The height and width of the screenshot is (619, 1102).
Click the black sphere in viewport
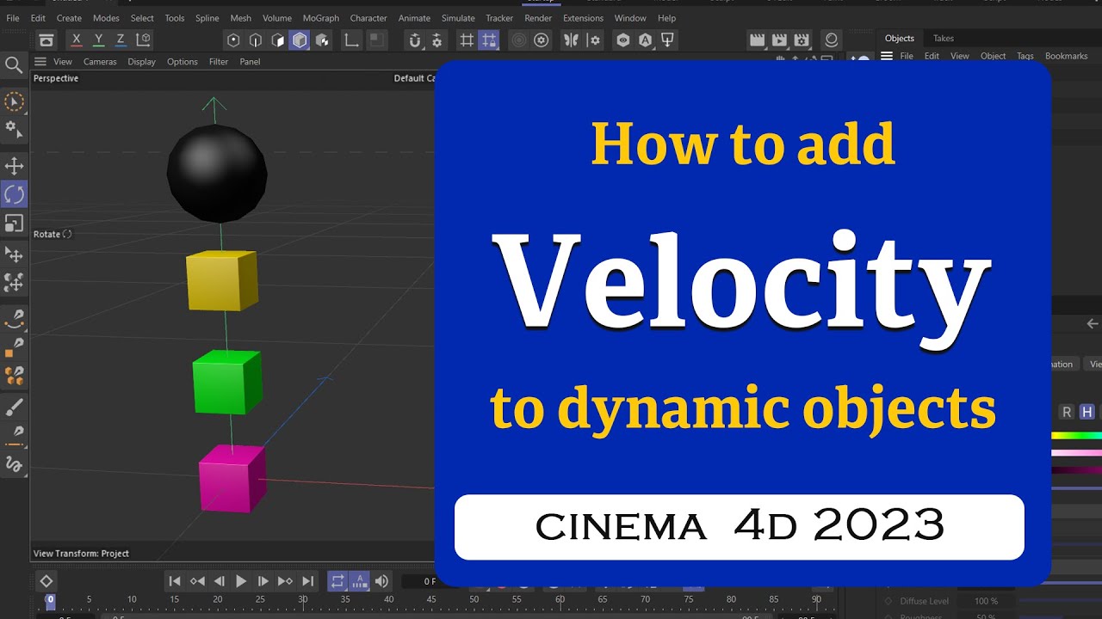click(x=217, y=174)
